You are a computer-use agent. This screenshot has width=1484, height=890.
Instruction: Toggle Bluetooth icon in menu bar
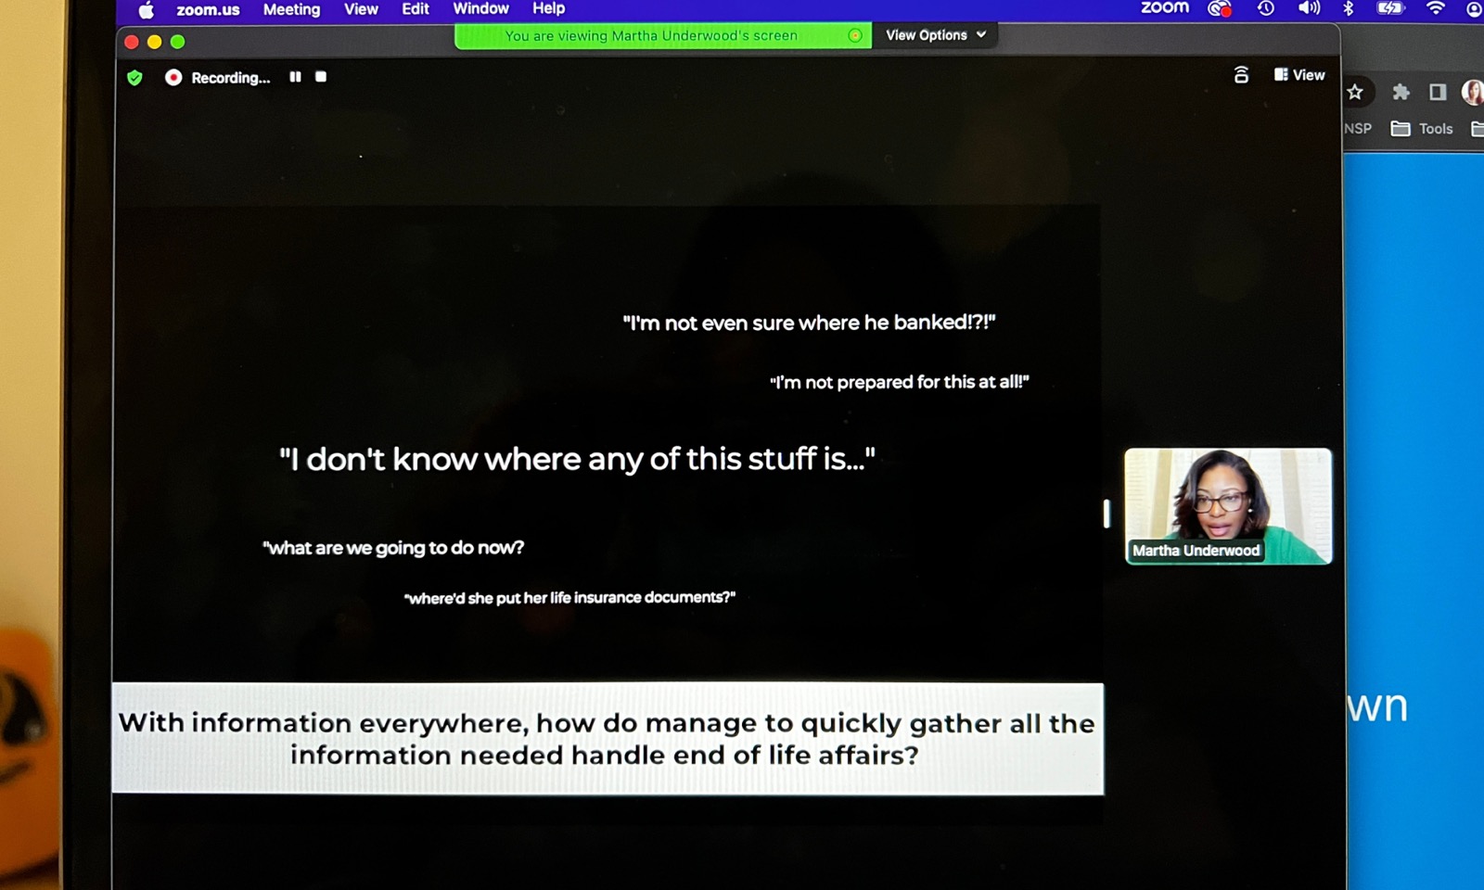[x=1349, y=8]
